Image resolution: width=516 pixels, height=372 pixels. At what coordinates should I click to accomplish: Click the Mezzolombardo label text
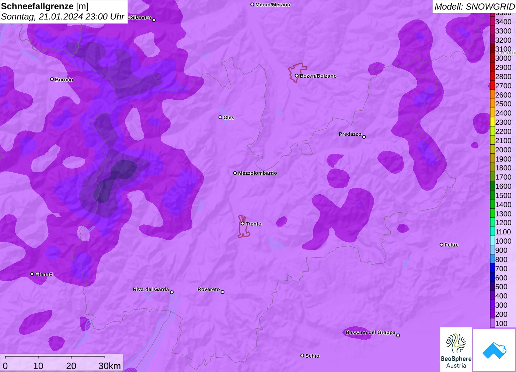coord(258,173)
